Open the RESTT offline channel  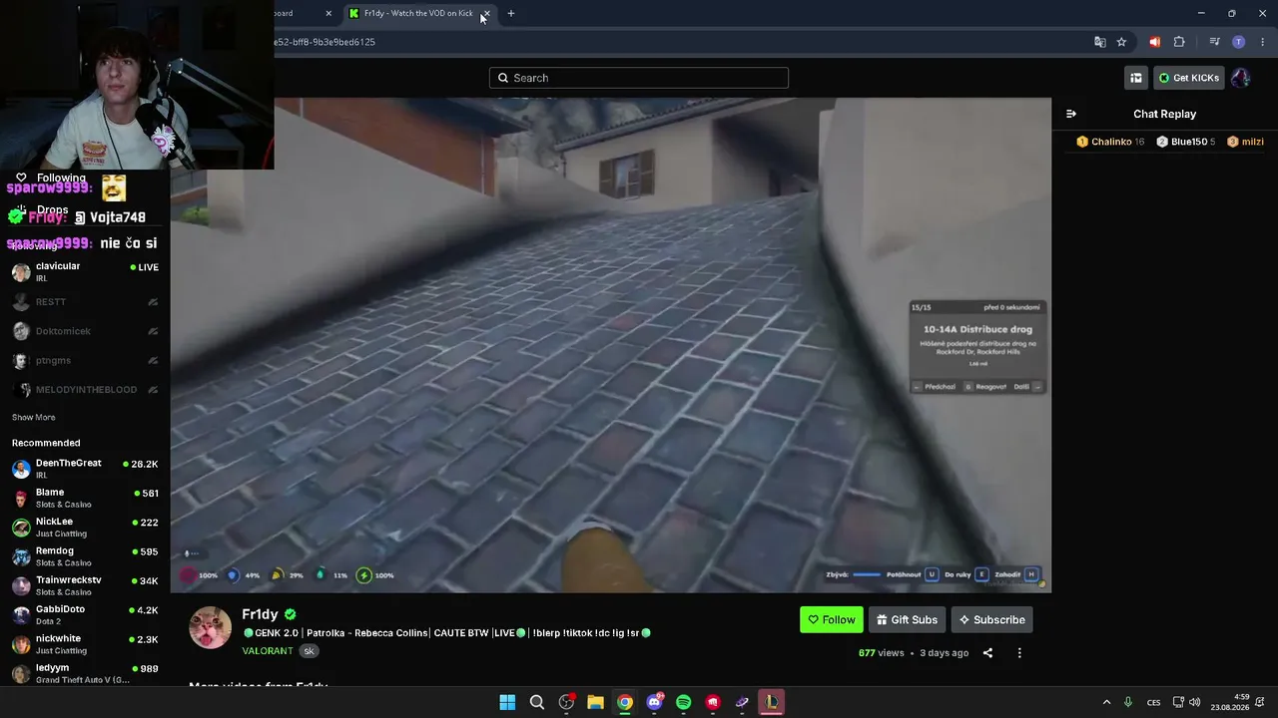click(85, 301)
